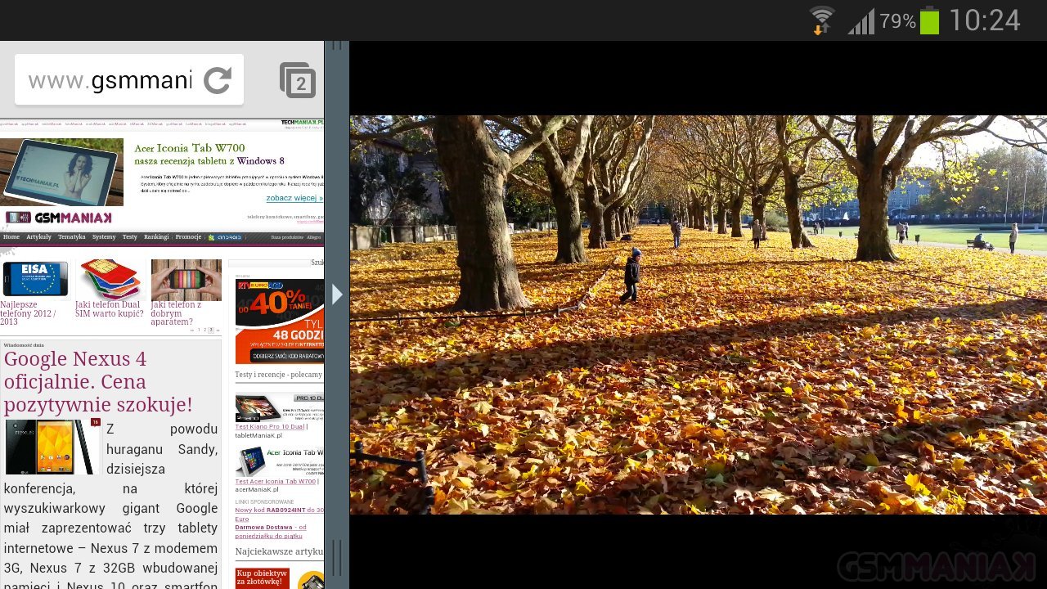Tap the browser reload icon

218,80
